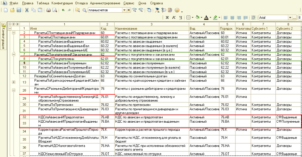Click the Cut scissors icon
Viewport: 302px width, 157px height.
pos(27,10)
